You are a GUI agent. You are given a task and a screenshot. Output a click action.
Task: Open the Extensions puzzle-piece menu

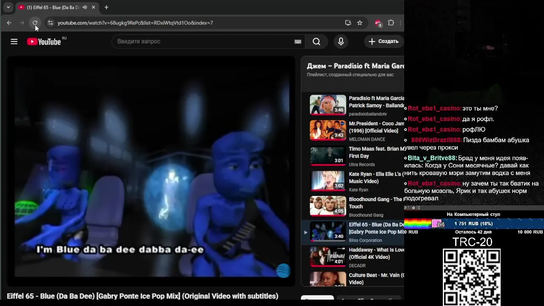point(391,23)
